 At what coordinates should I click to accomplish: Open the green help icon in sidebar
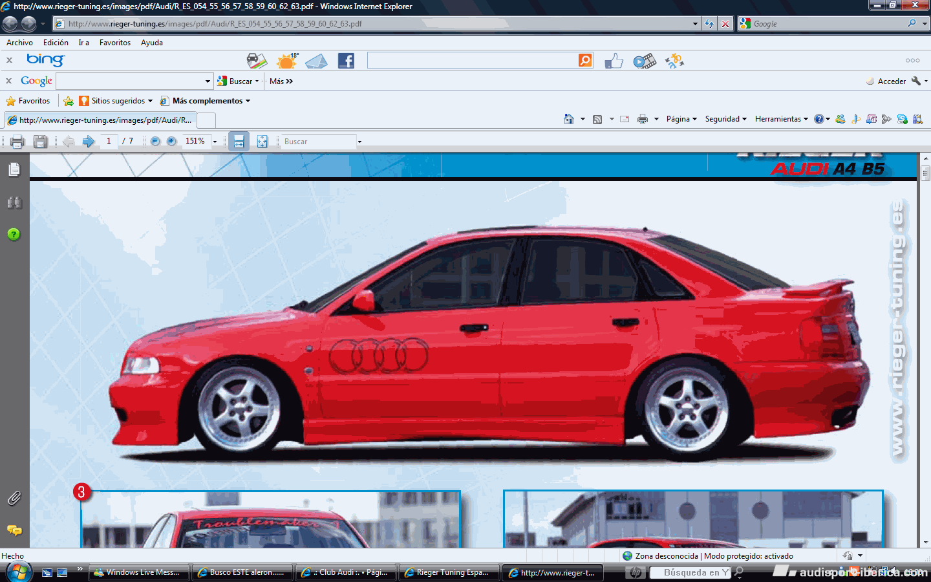click(14, 234)
